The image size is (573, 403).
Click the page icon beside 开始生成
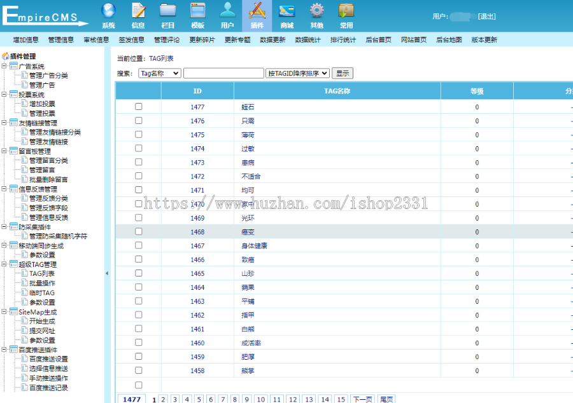(x=24, y=320)
